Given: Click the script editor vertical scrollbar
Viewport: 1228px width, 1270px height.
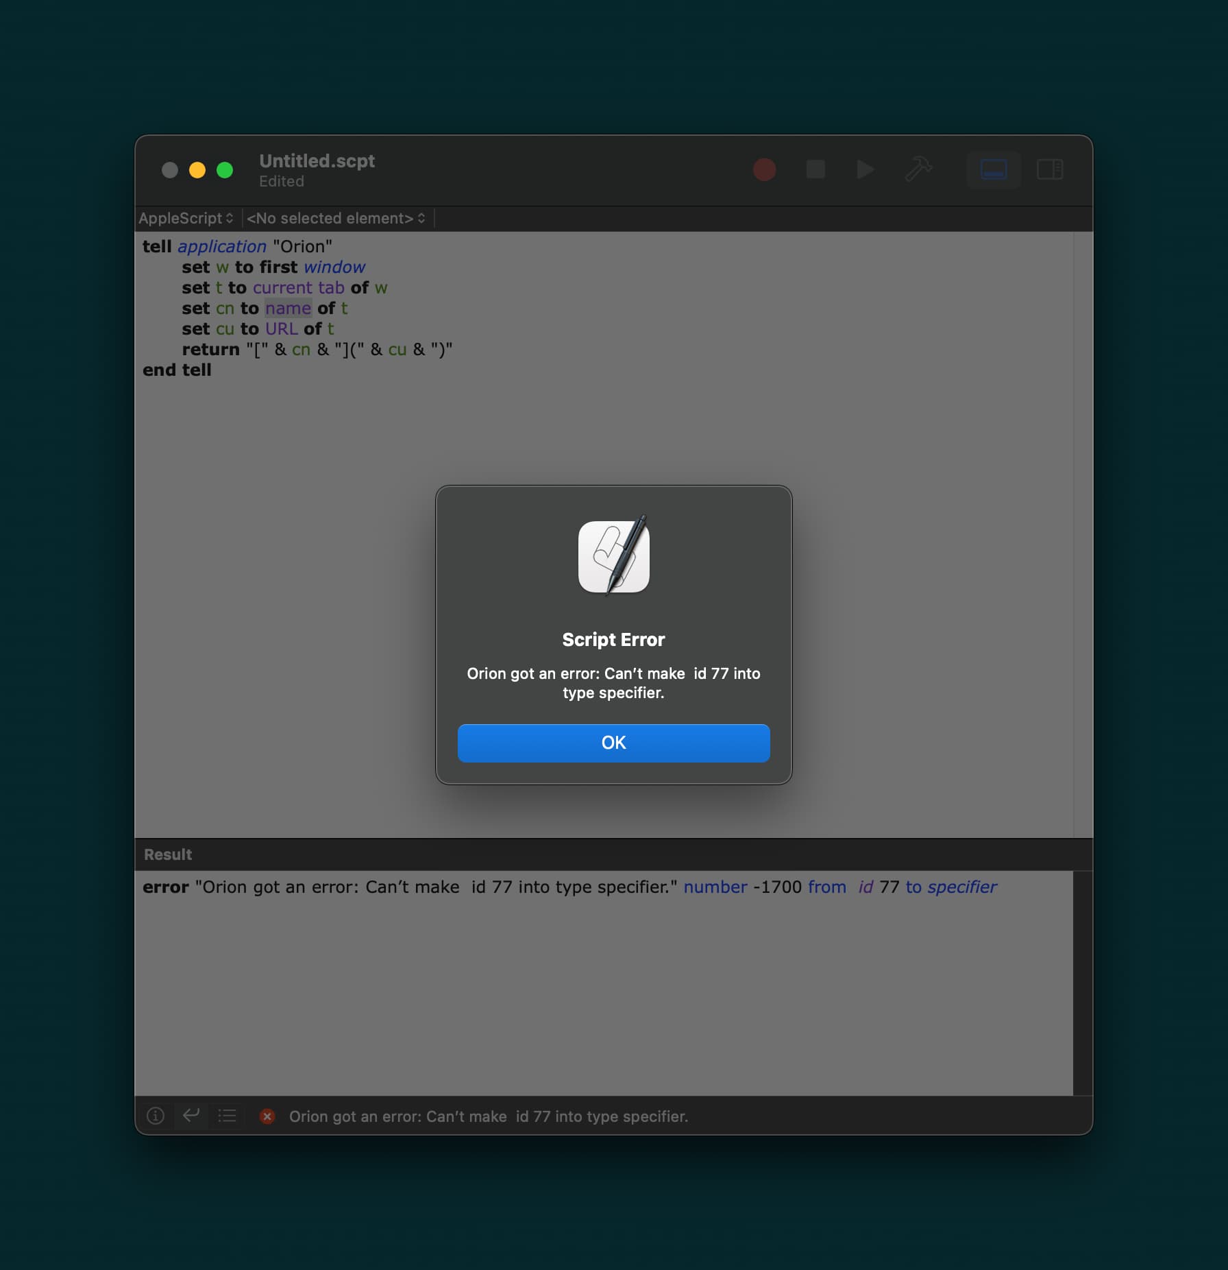Looking at the screenshot, I should (1082, 534).
